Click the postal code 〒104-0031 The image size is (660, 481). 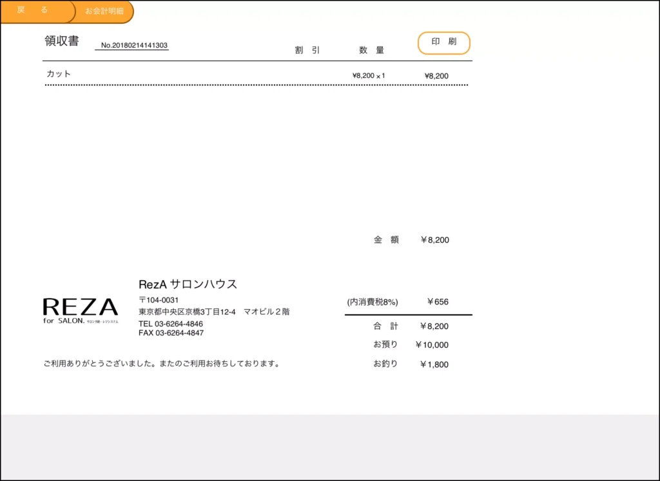click(159, 300)
